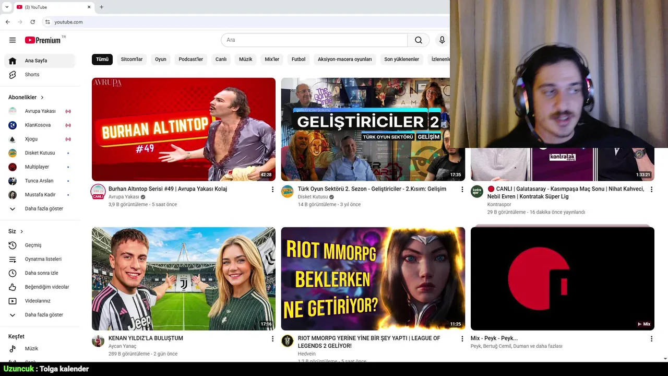Open the hamburger guide menu
This screenshot has width=668, height=376.
pos(13,40)
